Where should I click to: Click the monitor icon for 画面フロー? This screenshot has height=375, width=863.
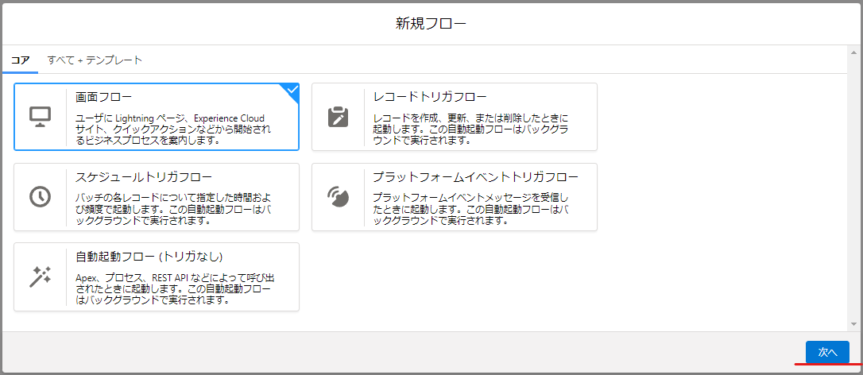pyautogui.click(x=41, y=117)
